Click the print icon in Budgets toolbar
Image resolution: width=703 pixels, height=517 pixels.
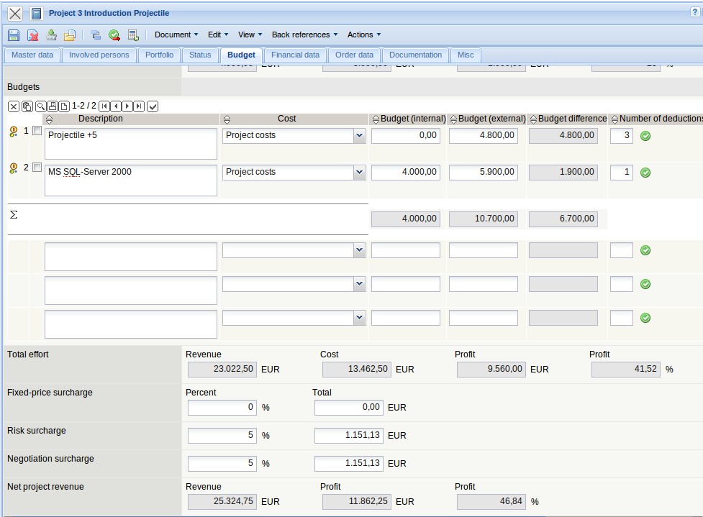(53, 106)
